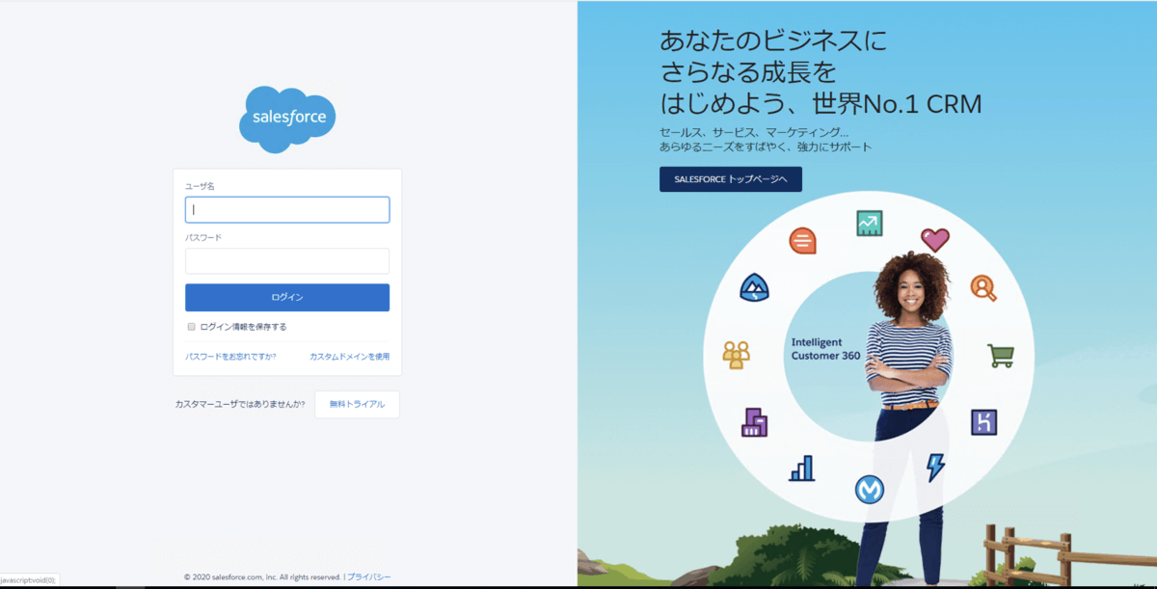Image resolution: width=1157 pixels, height=589 pixels.
Task: Click the blue mountain Trailhead icon
Action: (x=754, y=287)
